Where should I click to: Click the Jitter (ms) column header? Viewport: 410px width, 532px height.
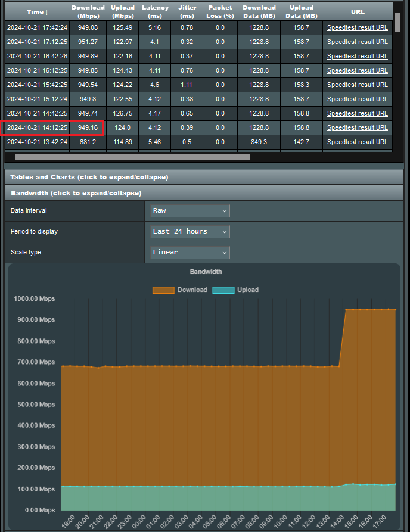point(187,12)
